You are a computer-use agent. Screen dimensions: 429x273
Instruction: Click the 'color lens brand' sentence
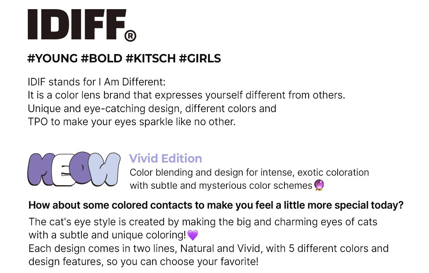coord(186,95)
